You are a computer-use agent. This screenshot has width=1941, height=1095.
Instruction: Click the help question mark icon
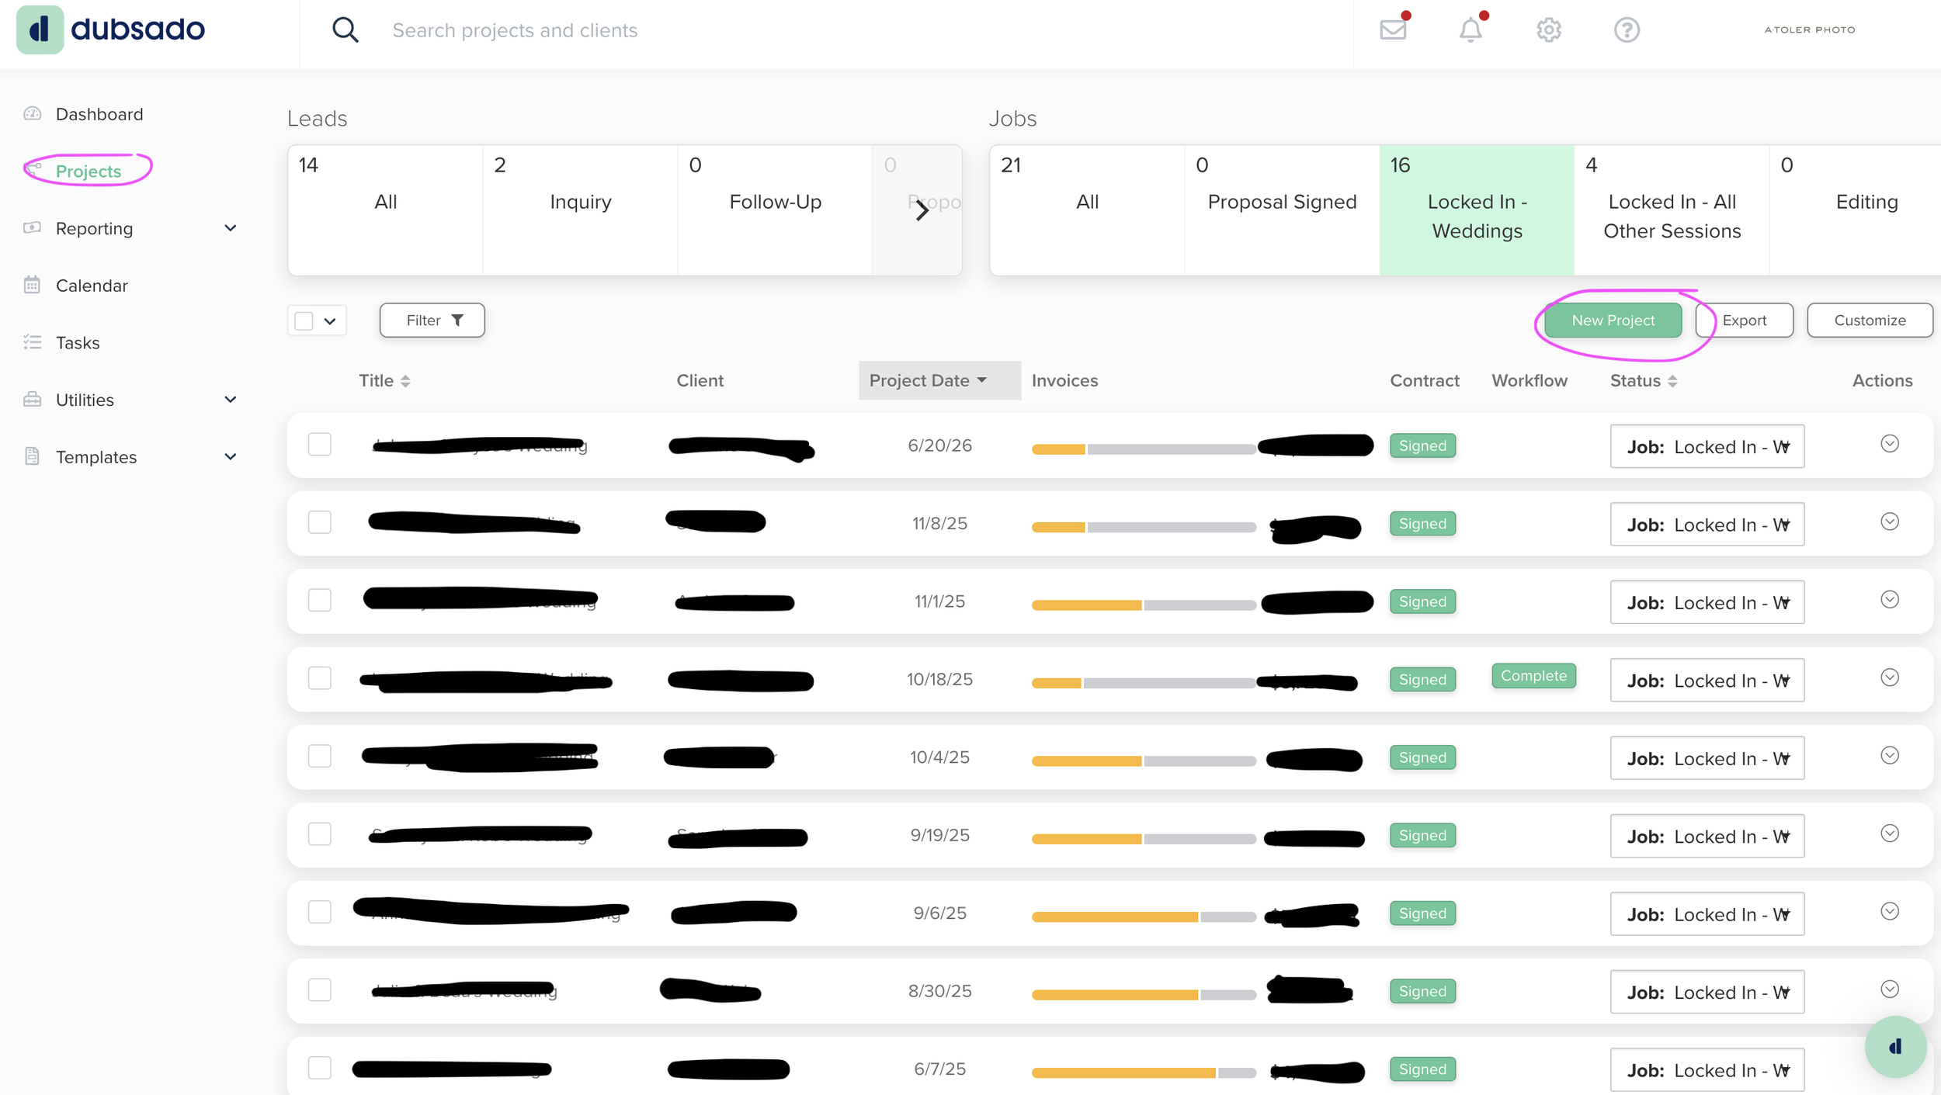pyautogui.click(x=1627, y=29)
